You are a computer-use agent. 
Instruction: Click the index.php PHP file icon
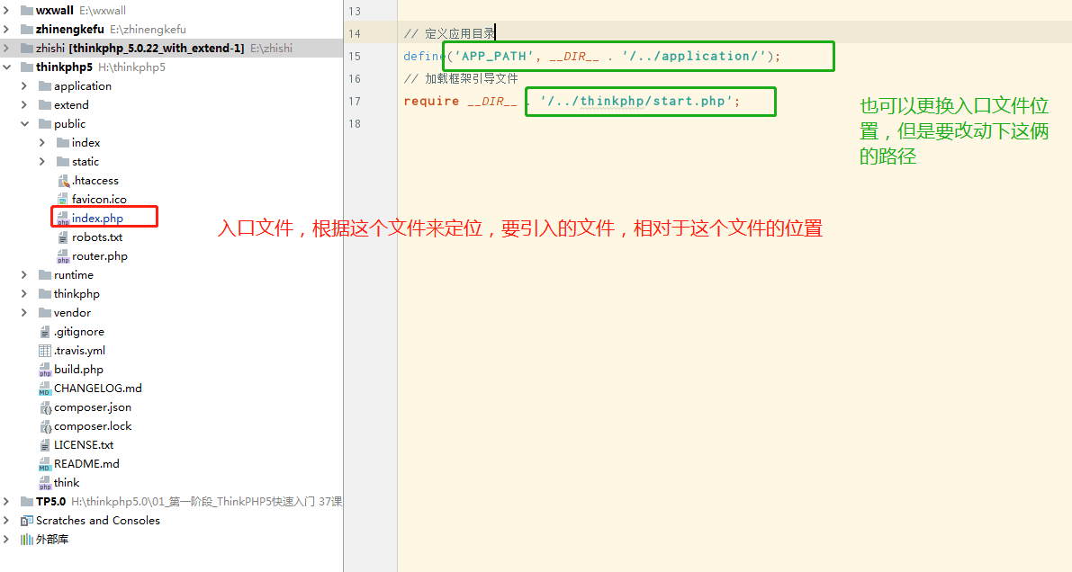pos(63,219)
